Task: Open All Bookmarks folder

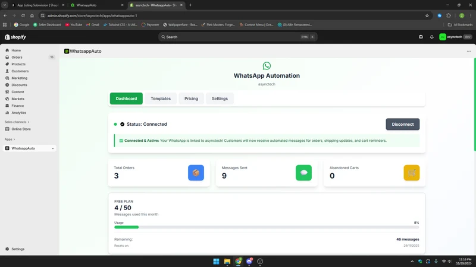Action: coord(460,25)
